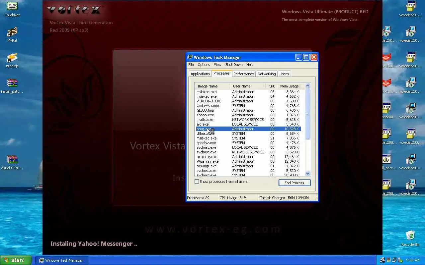Viewport: 425px width, 265px height.
Task: Click the process list scrollbar thumb
Action: click(x=307, y=114)
